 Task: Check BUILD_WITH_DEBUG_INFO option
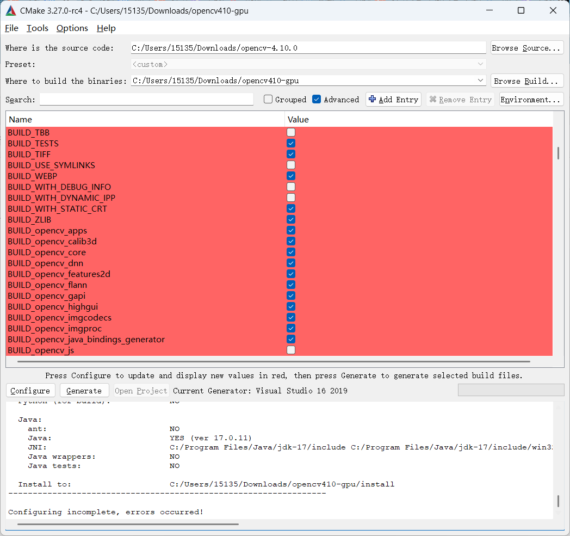[x=290, y=187]
